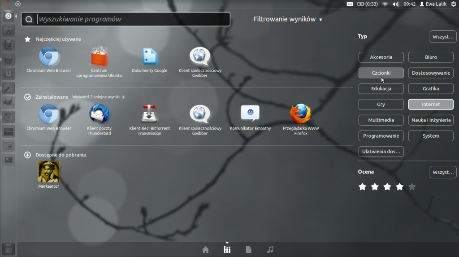The width and height of the screenshot is (459, 257).
Task: Click the Najczęściej używane section header
Action: pos(53,39)
